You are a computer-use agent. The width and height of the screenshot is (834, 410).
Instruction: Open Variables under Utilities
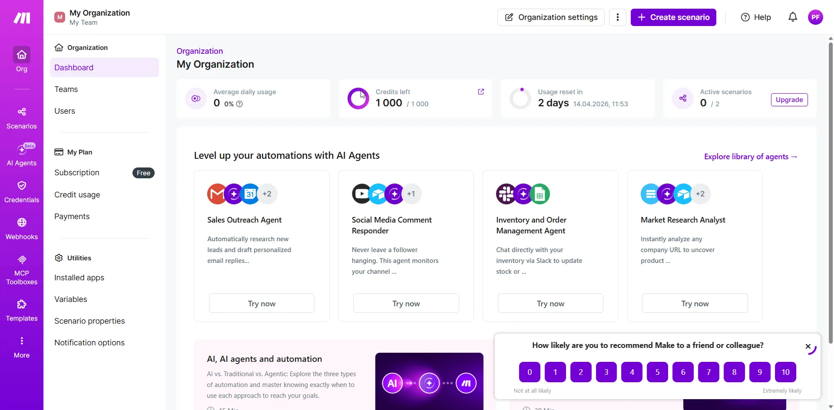coord(71,299)
